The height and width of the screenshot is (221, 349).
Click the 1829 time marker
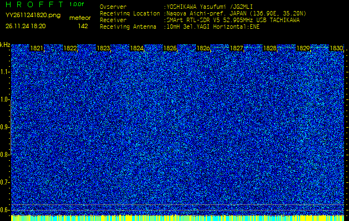point(303,48)
